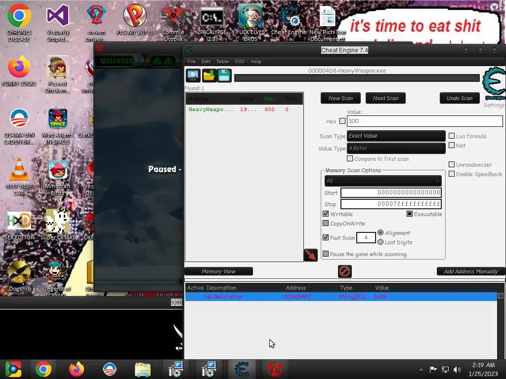Click the Start address field

pyautogui.click(x=391, y=192)
